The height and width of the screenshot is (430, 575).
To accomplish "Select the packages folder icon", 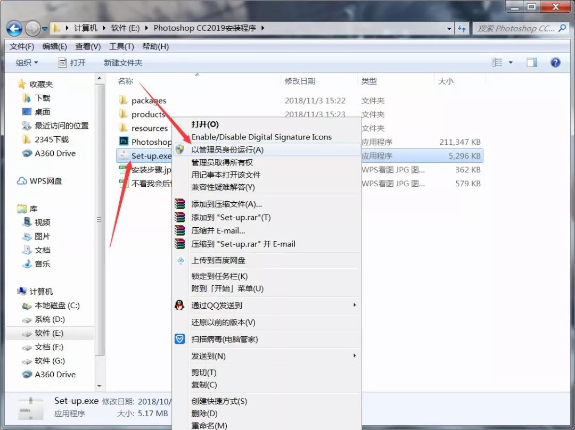I will click(x=124, y=100).
